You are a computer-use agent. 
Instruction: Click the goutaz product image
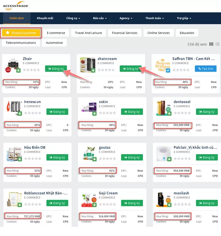(89, 154)
